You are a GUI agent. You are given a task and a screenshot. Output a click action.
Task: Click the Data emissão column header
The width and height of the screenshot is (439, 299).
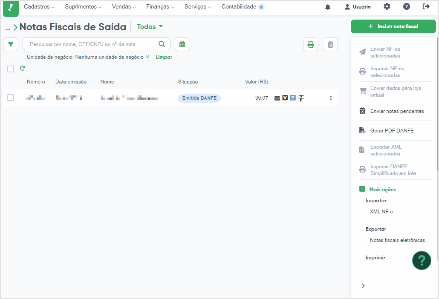tap(71, 82)
